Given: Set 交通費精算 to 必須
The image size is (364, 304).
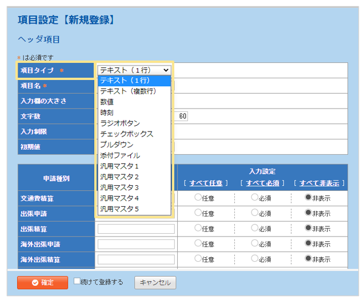Looking at the screenshot, I should (255, 198).
